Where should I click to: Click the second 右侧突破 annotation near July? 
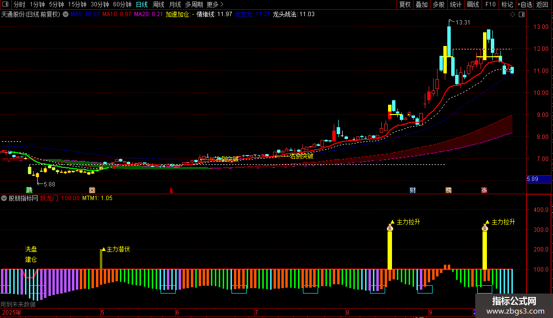(301, 156)
